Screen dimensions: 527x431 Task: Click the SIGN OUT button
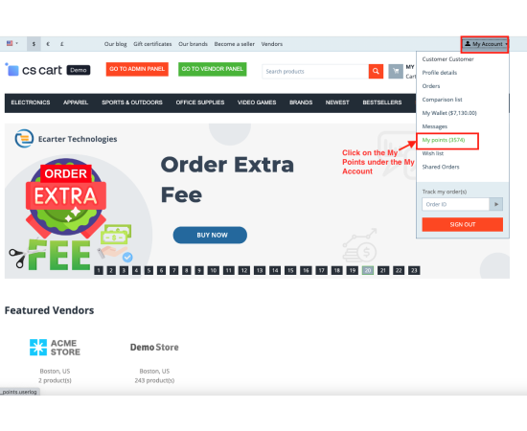(463, 224)
